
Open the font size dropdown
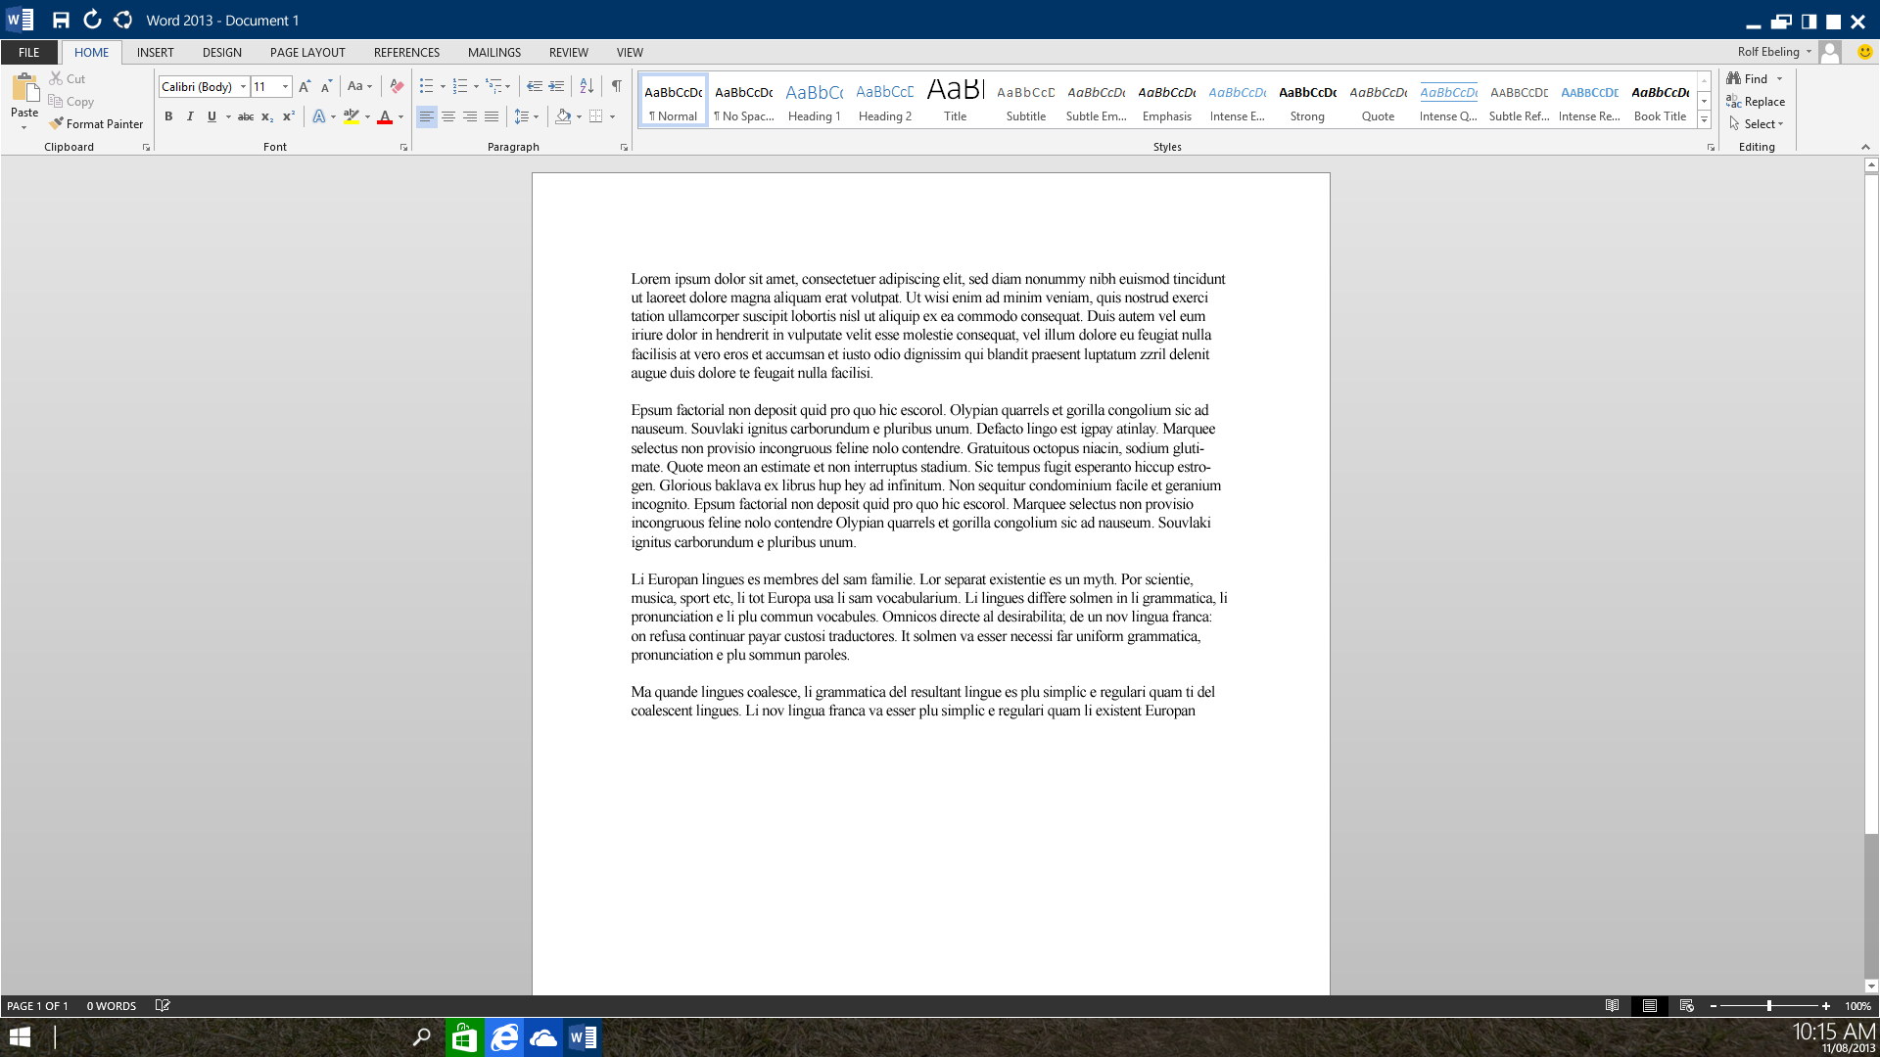click(x=285, y=86)
